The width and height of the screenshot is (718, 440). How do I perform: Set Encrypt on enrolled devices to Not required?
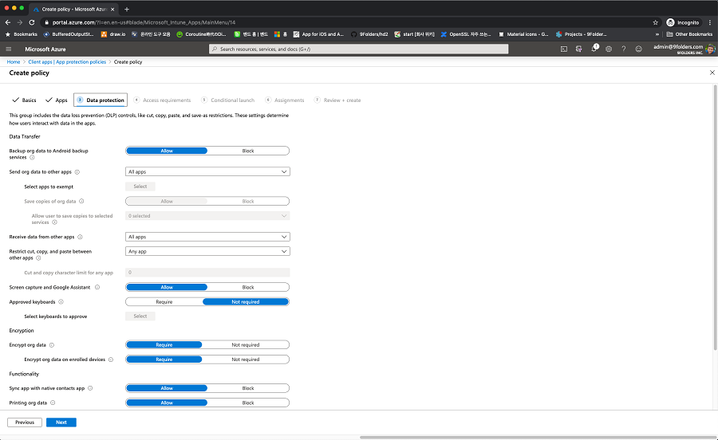246,359
